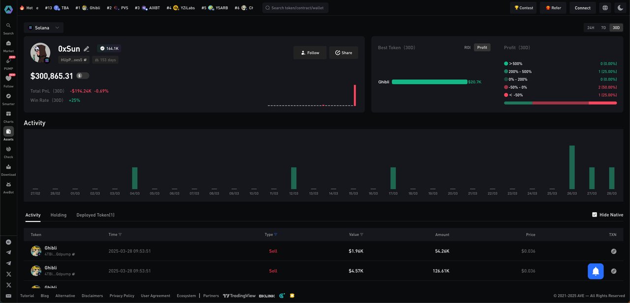Toggle dark mode moon icon

click(620, 8)
